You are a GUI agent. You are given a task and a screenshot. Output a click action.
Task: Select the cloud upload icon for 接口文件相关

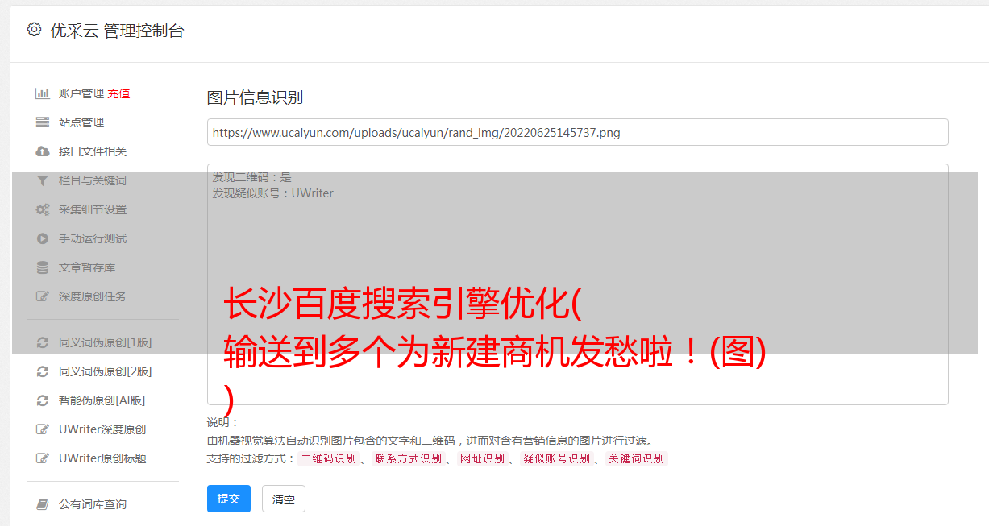tap(43, 151)
